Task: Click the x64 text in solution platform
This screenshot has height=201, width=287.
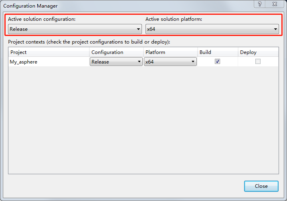Action: 151,29
